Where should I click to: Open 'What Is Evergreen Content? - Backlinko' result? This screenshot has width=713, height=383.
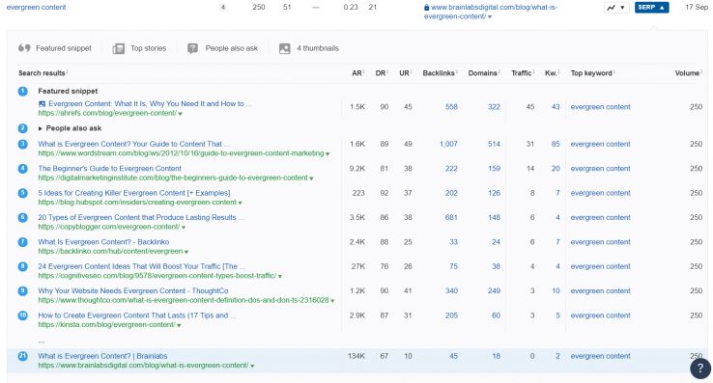click(x=103, y=242)
